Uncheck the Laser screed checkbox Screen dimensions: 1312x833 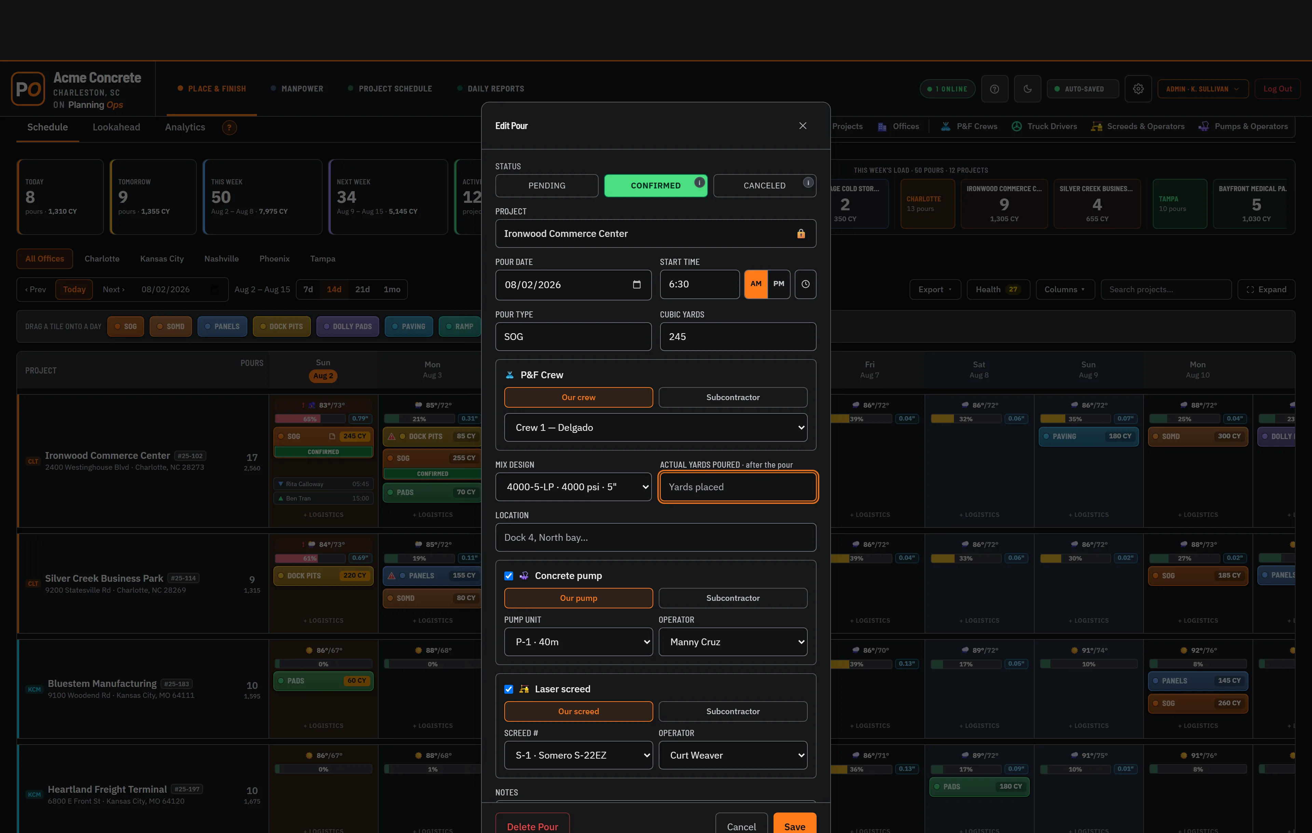point(508,689)
